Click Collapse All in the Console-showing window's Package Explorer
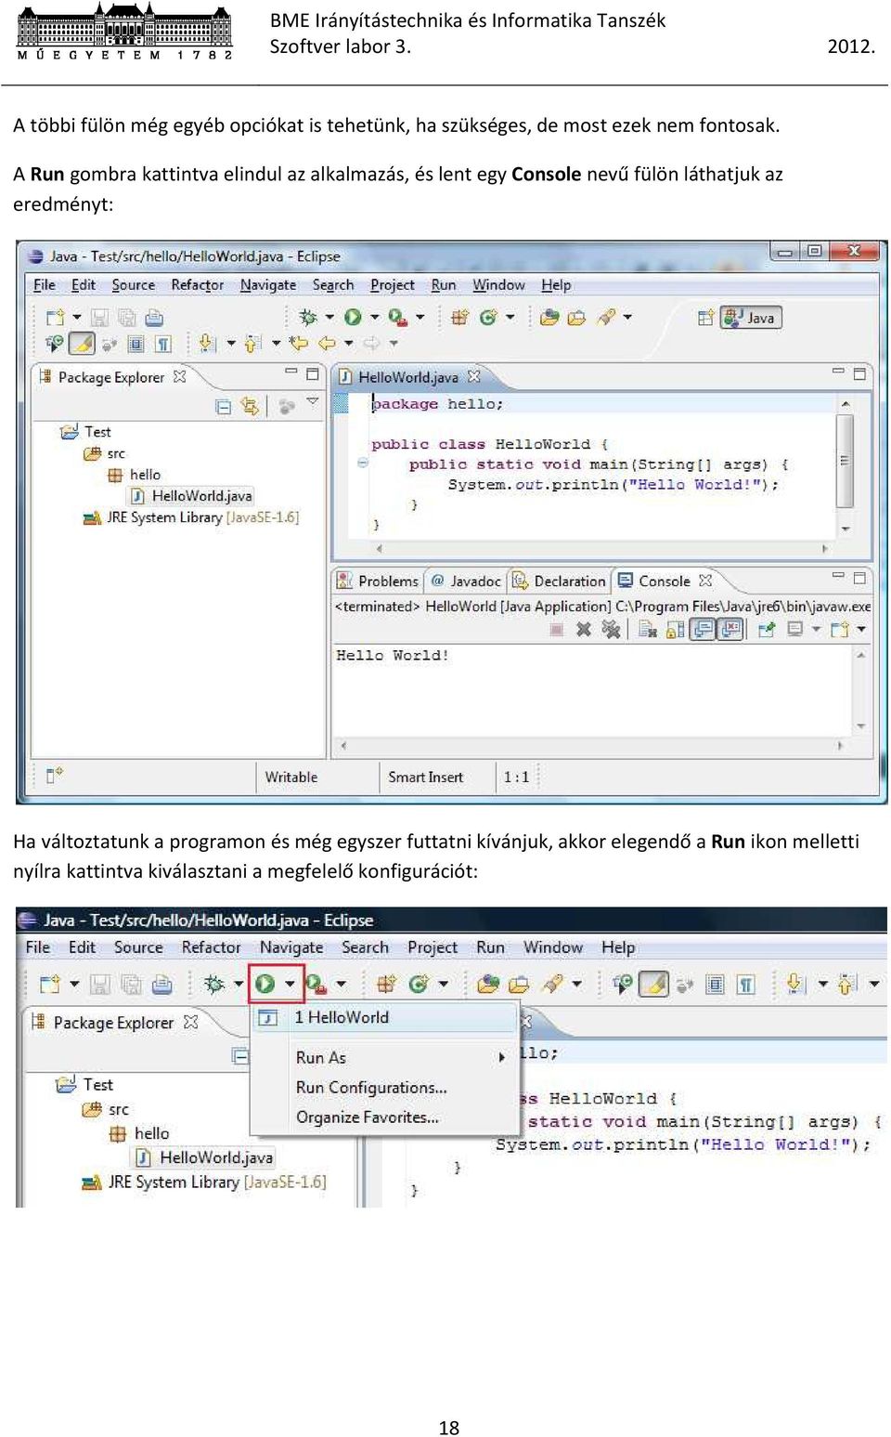The height and width of the screenshot is (1437, 891). (223, 406)
